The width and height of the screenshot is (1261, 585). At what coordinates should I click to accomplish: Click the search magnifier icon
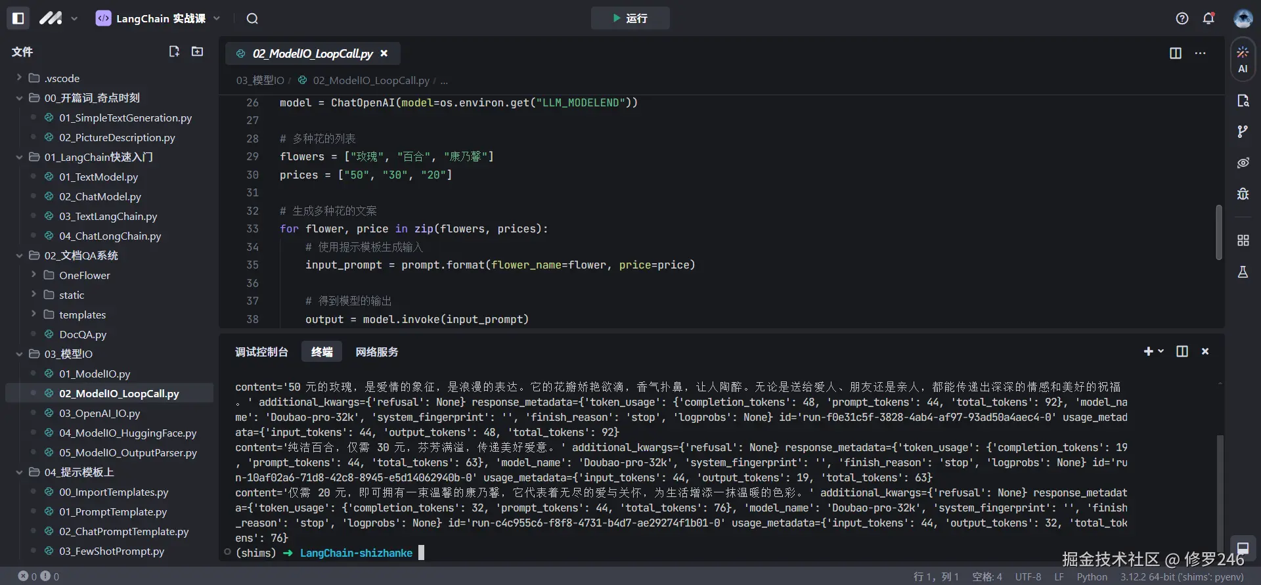coord(252,18)
